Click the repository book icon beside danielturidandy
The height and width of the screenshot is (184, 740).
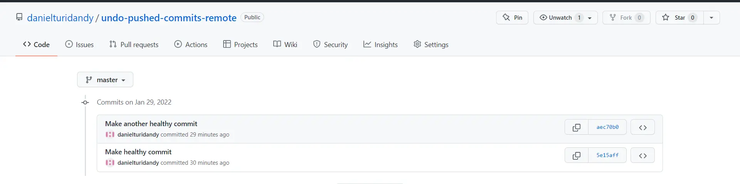pyautogui.click(x=19, y=17)
